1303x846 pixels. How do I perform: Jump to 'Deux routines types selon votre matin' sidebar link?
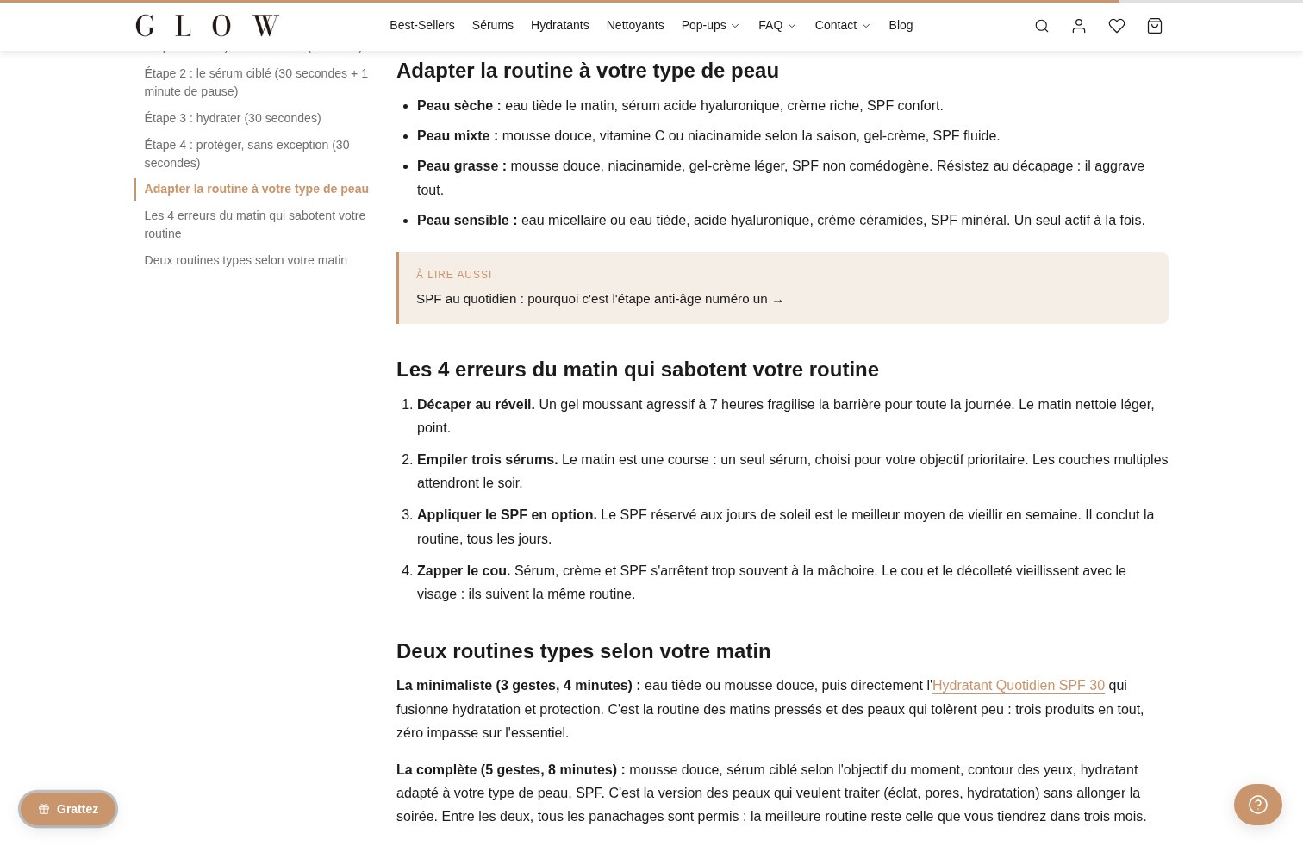(x=246, y=260)
